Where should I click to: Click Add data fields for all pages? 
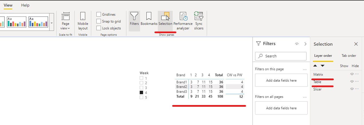tap(281, 108)
